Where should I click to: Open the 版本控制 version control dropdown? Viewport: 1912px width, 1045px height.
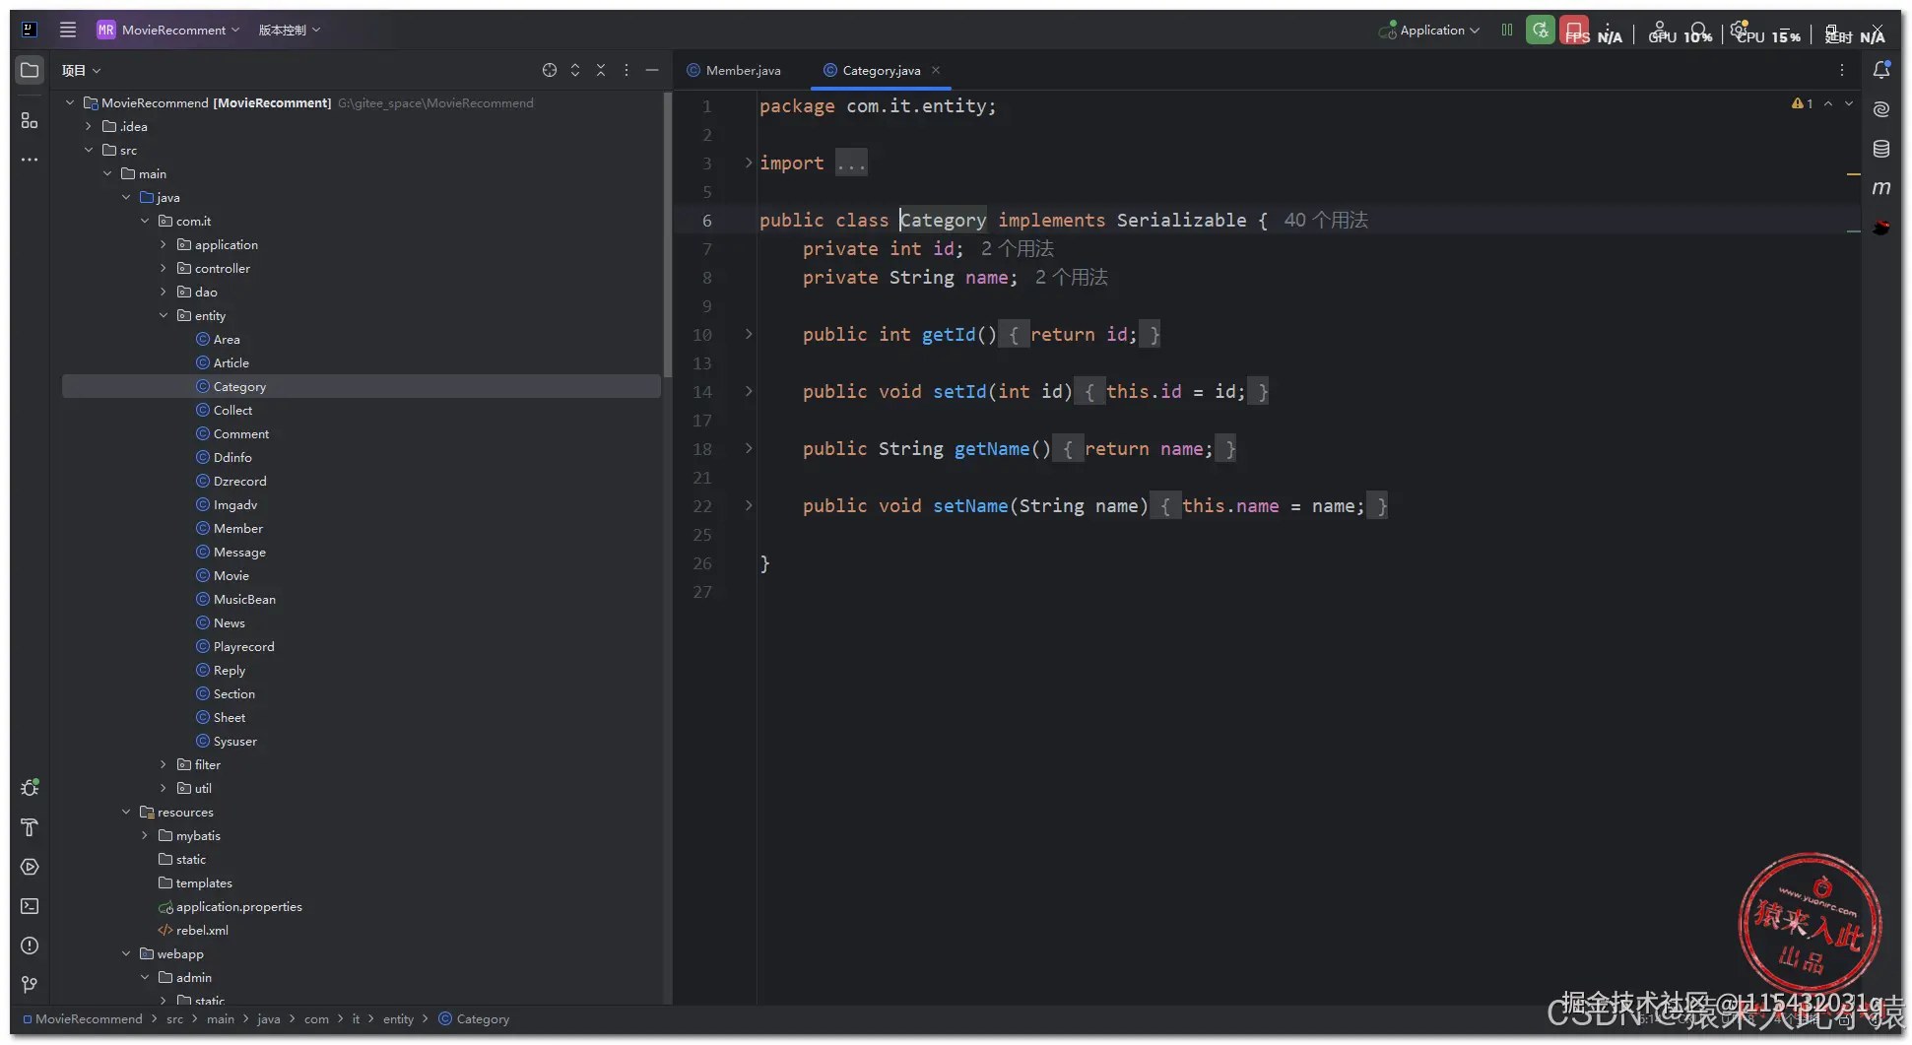tap(290, 30)
